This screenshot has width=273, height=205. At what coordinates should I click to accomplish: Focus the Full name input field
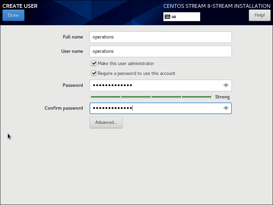click(x=160, y=37)
